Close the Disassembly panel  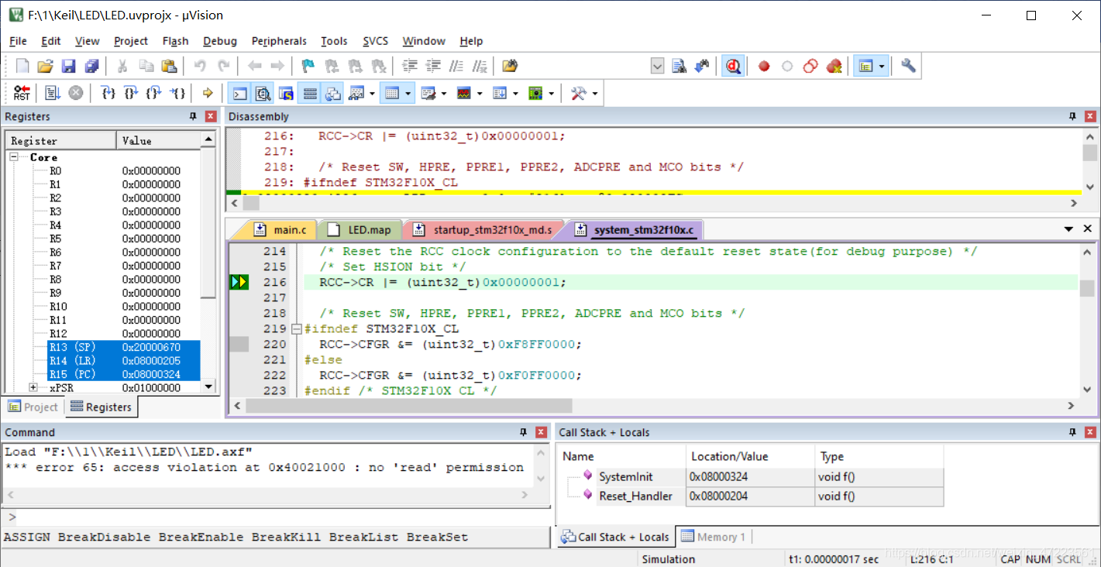(x=1090, y=116)
